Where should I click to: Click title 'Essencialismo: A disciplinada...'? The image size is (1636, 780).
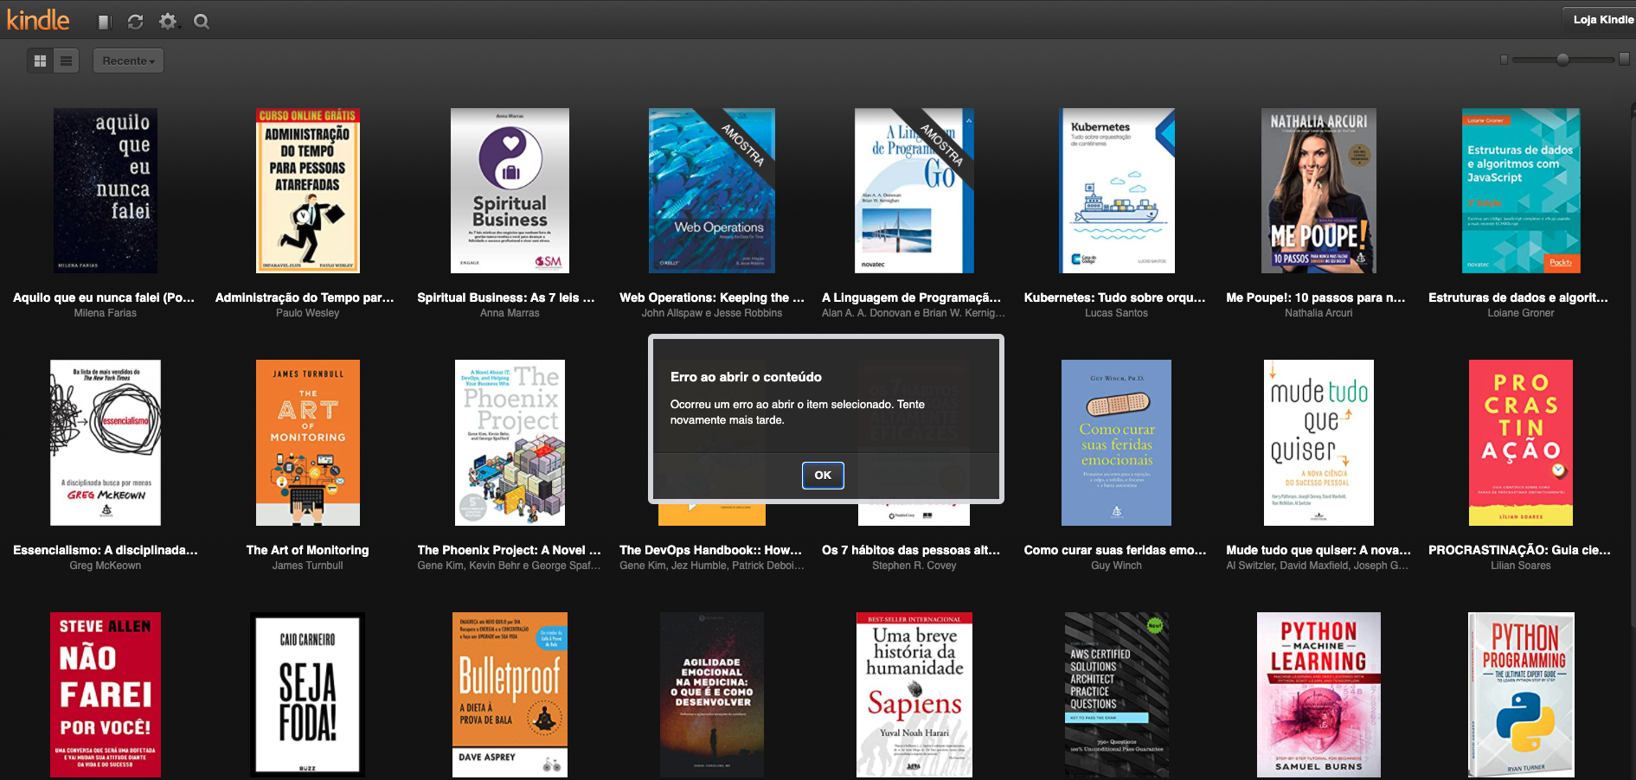[x=106, y=550]
